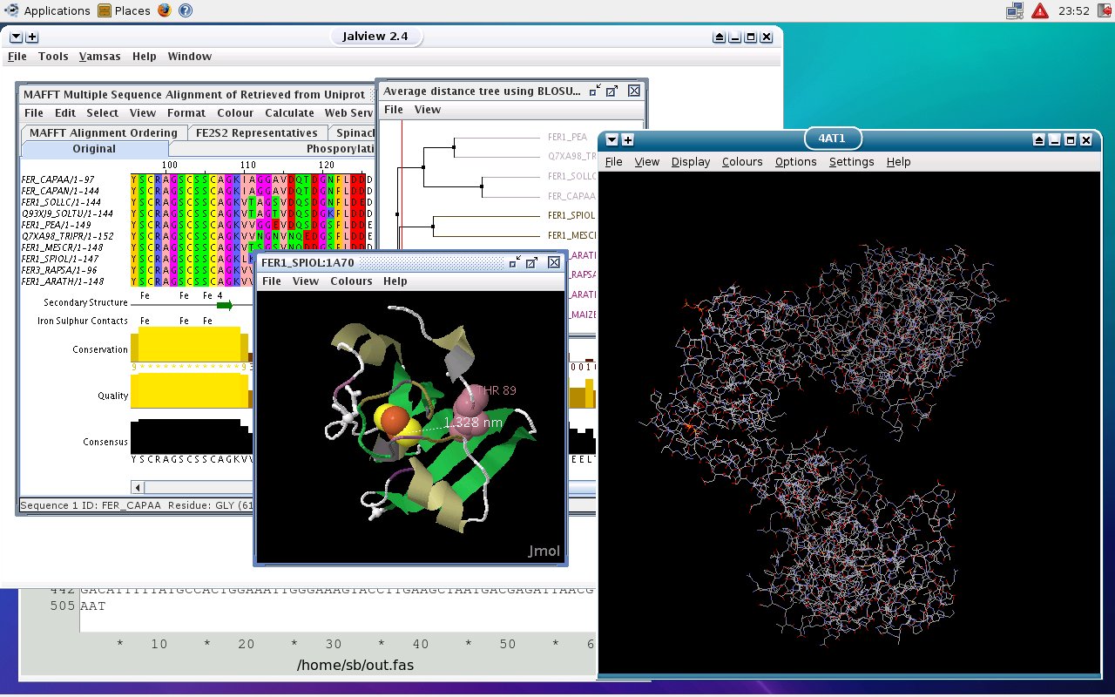Click the 23:52 clock in the panel
Viewport: 1115px width, 697px height.
[x=1073, y=11]
